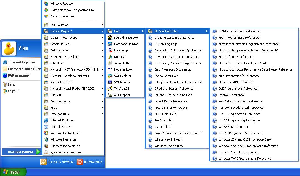Expand the ACD Systems folder arrow
This screenshot has height=176, width=300.
tap(102, 25)
